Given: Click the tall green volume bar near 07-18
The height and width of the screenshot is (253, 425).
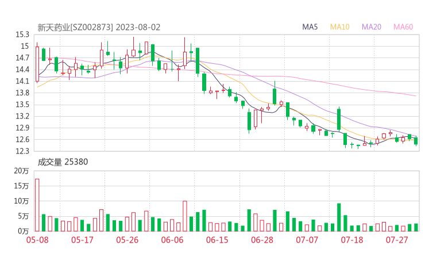Looking at the screenshot, I should click(x=339, y=217).
